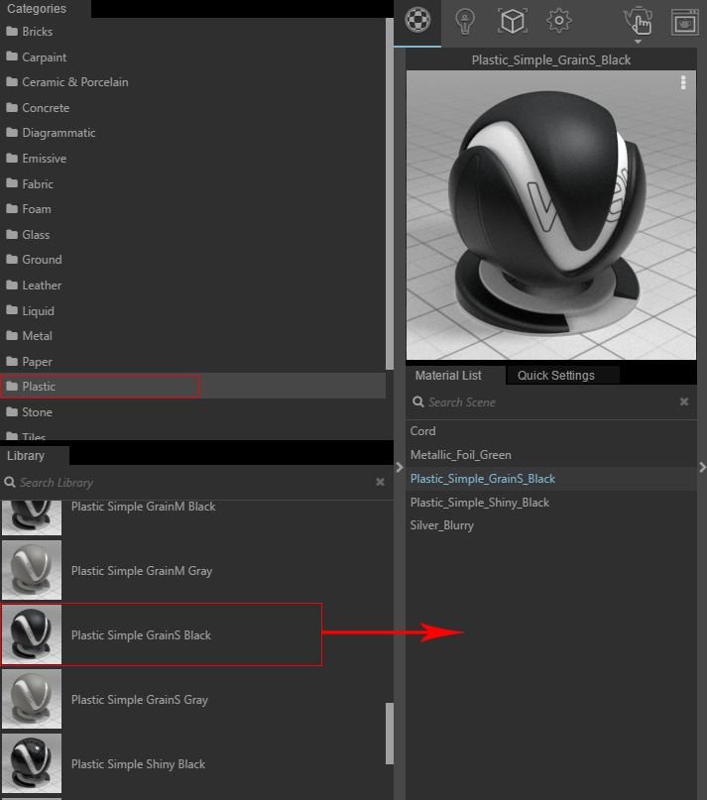
Task: Click the Plastic Simple Shiny Black thumbnail
Action: pyautogui.click(x=32, y=763)
